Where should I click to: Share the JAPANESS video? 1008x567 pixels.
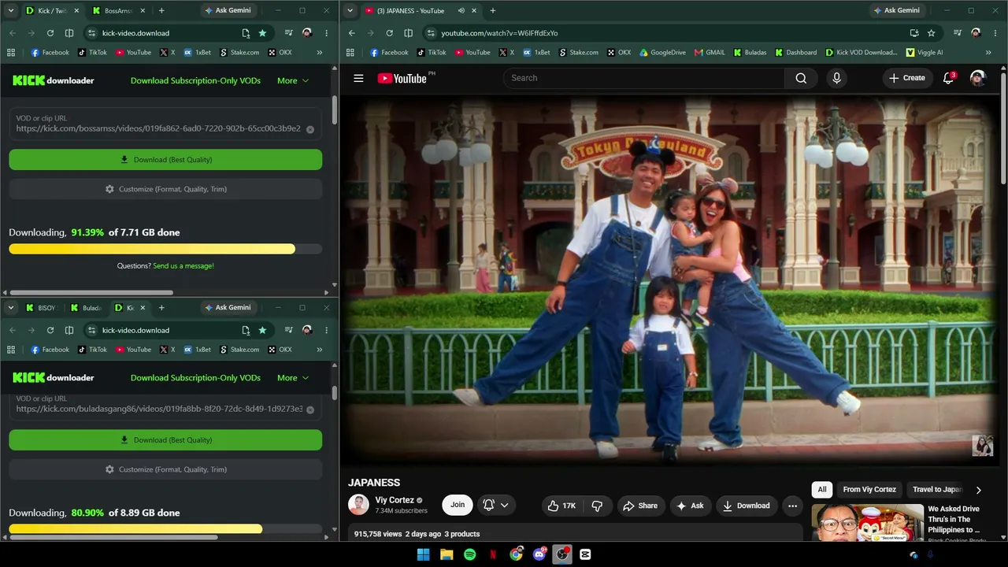pyautogui.click(x=640, y=506)
